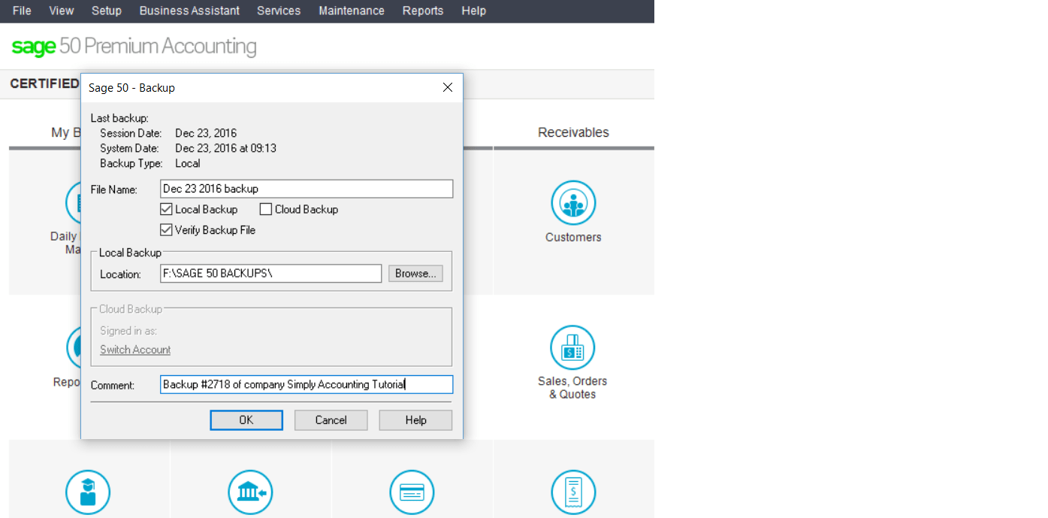The width and height of the screenshot is (1048, 518).
Task: Browse for a local backup location
Action: coord(415,274)
